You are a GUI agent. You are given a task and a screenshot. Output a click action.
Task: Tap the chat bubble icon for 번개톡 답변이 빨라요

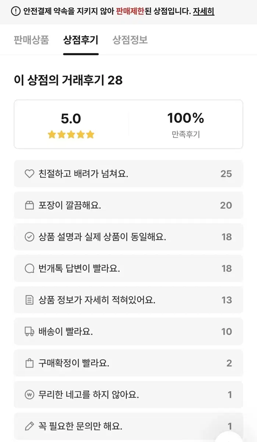pyautogui.click(x=29, y=269)
